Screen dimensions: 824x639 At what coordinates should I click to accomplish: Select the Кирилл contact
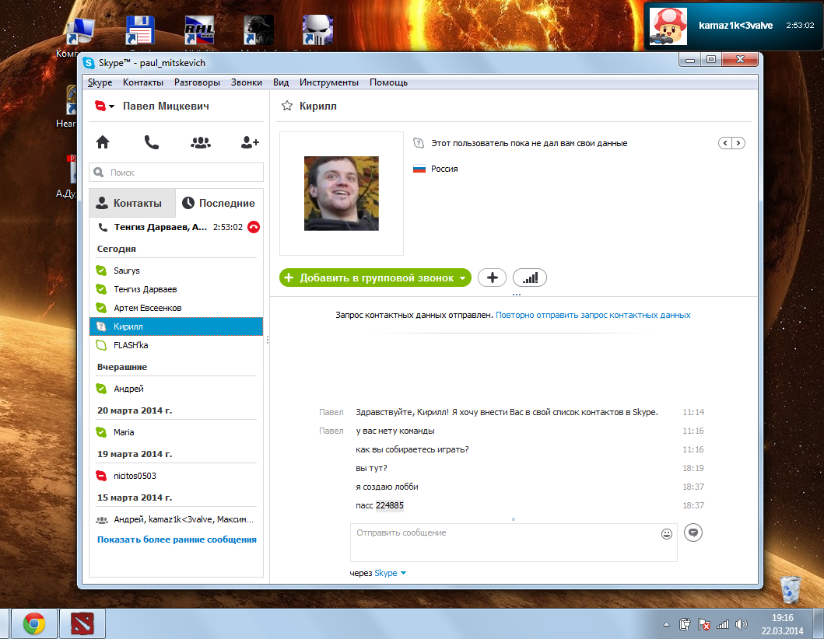[176, 326]
